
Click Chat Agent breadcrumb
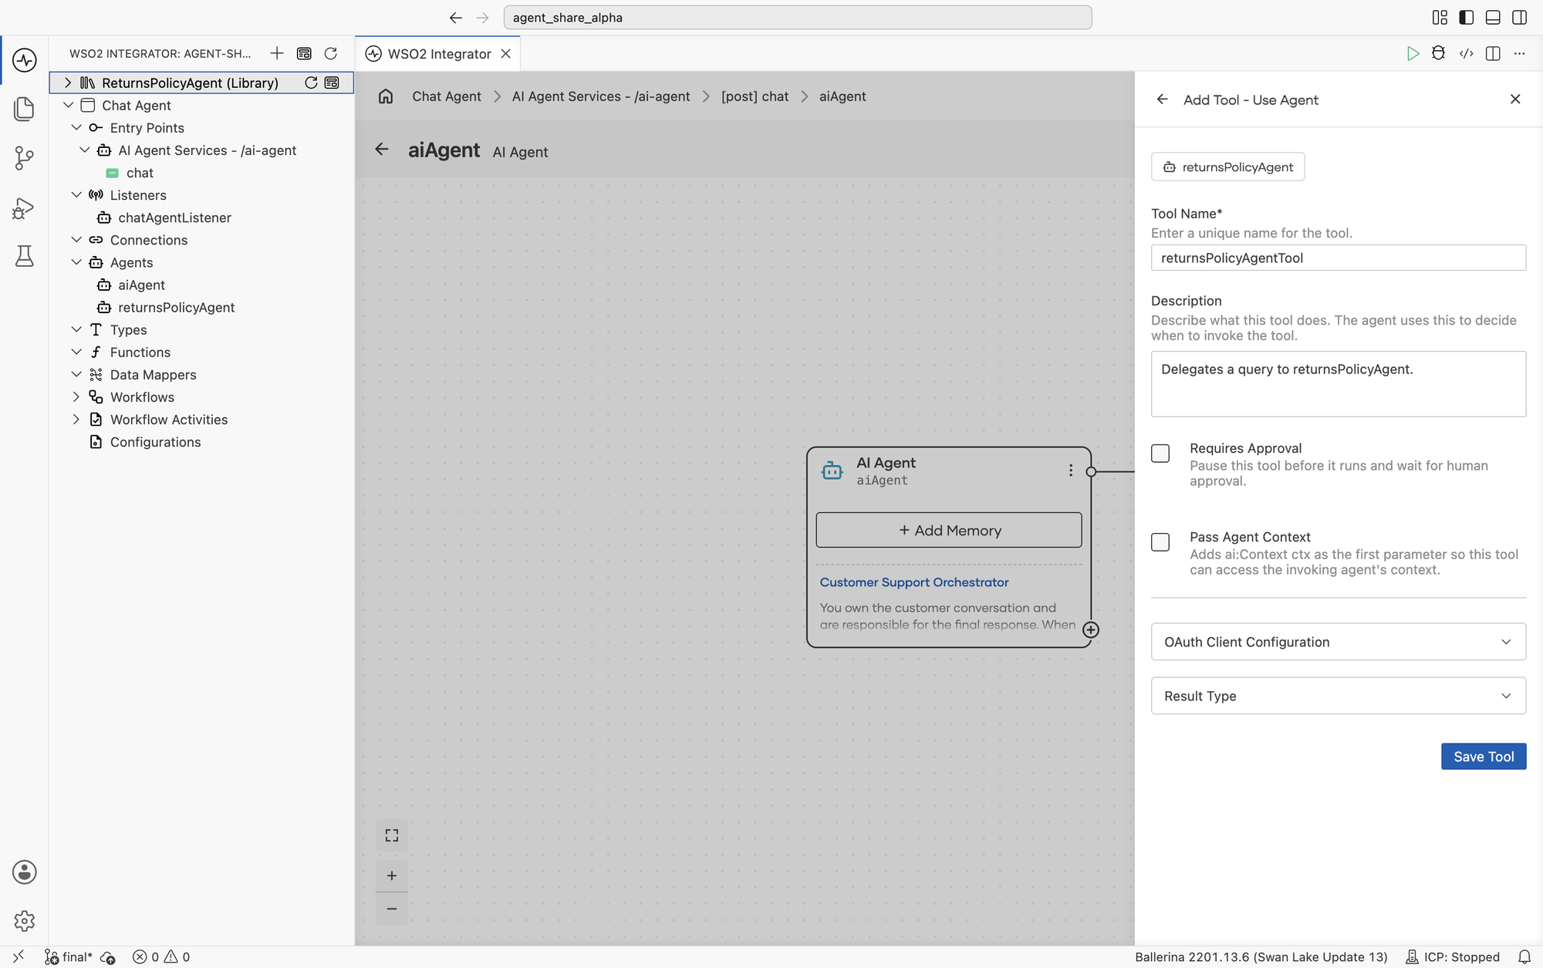coord(447,96)
